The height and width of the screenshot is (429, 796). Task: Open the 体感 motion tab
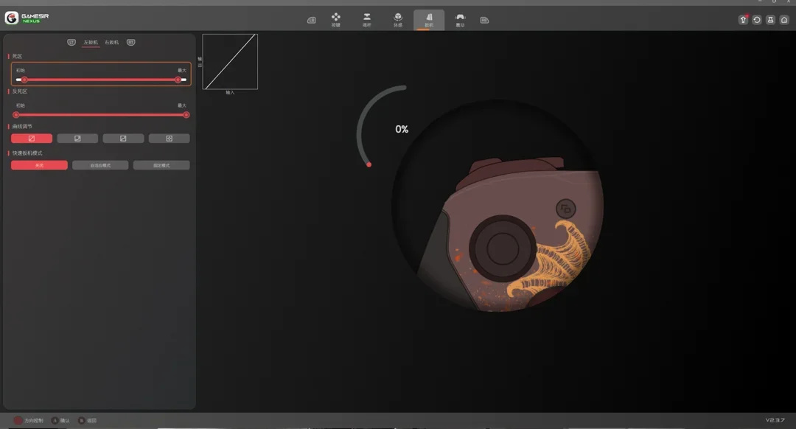pos(397,20)
